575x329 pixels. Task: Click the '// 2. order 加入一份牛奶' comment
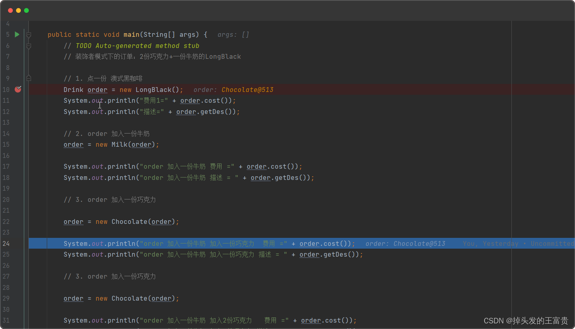coord(107,134)
